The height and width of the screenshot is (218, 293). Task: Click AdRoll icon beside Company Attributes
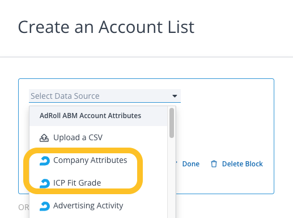coord(45,161)
